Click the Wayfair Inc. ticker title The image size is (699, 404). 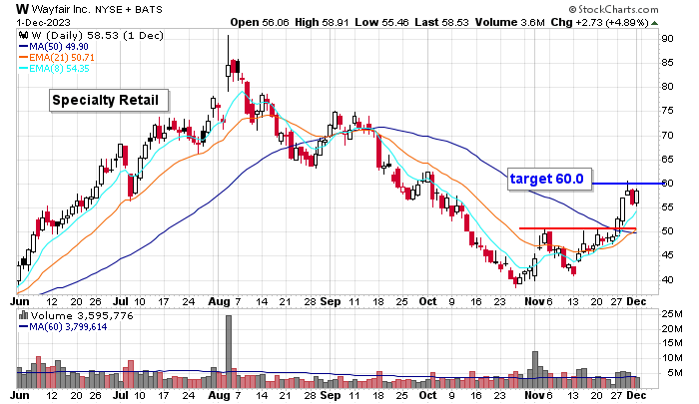pyautogui.click(x=89, y=9)
